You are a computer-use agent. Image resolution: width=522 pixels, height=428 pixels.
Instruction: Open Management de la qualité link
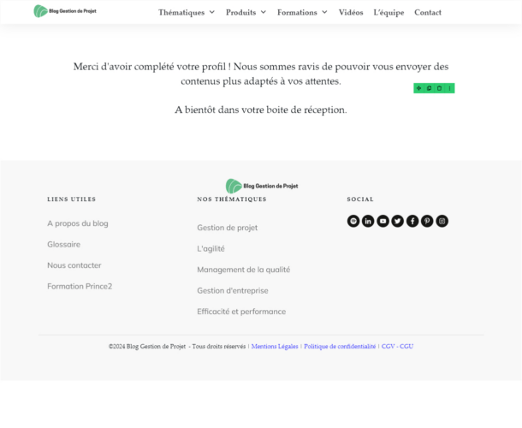(x=243, y=270)
